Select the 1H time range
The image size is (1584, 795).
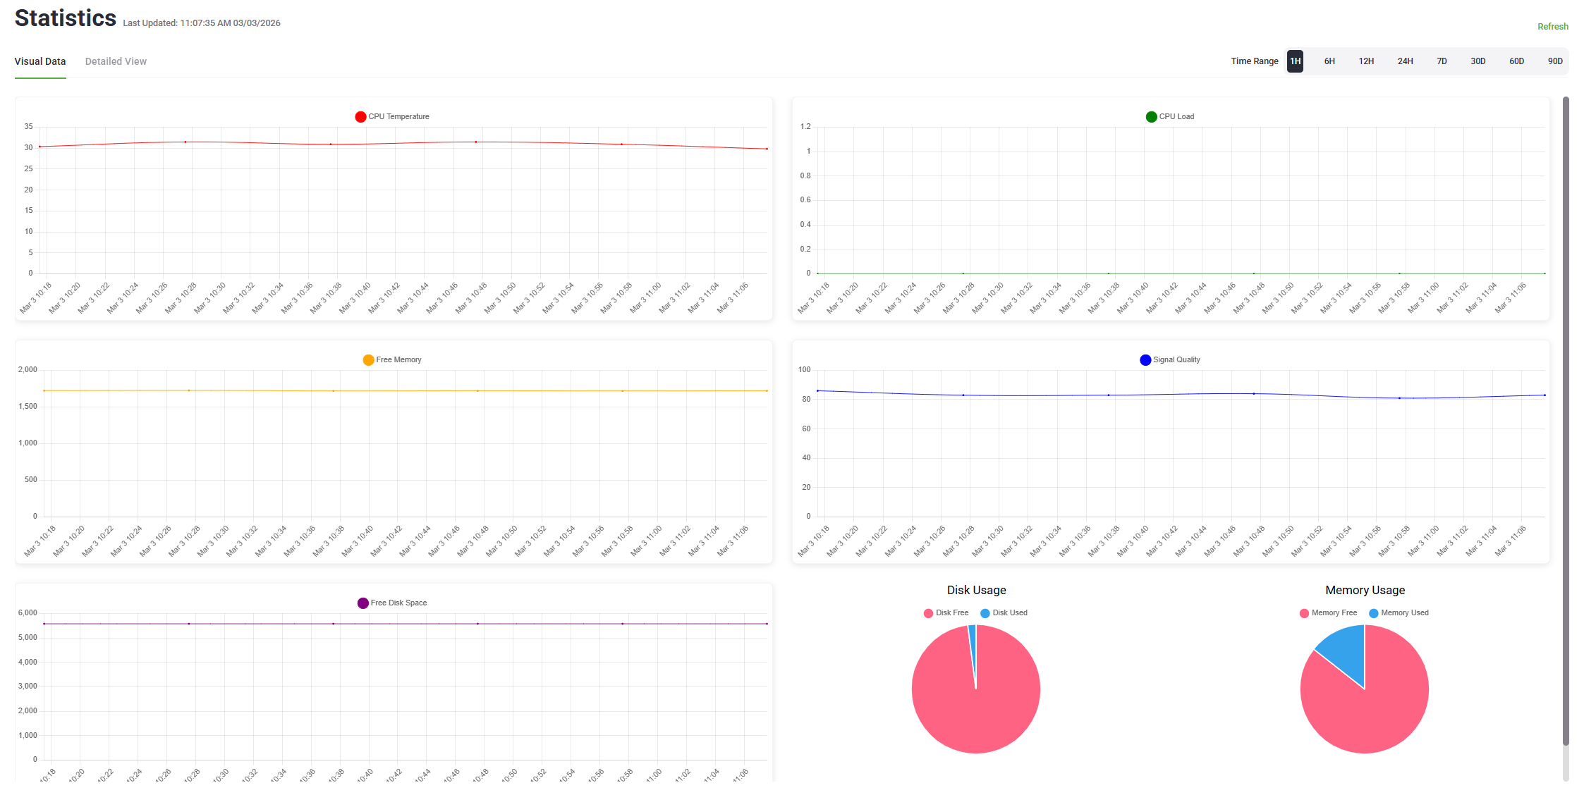click(x=1295, y=61)
